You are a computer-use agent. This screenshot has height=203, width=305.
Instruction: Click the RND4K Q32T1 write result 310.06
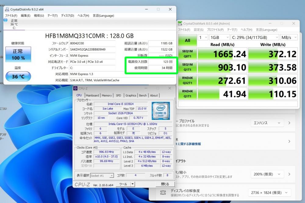tap(273, 80)
